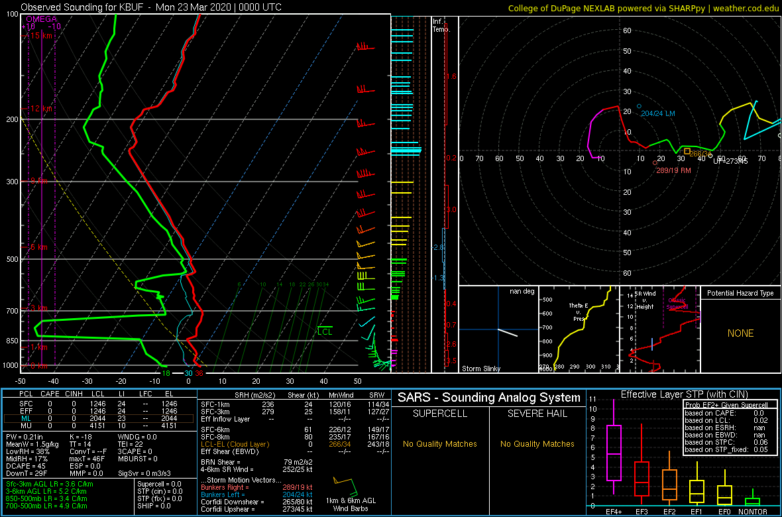
Task: Click the orange 'LCL-EL (Cloud Layer)' row
Action: click(294, 444)
